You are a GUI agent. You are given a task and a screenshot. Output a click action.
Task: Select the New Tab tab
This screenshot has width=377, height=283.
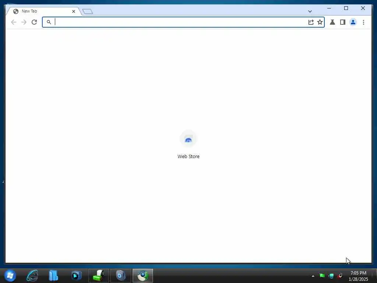click(43, 11)
